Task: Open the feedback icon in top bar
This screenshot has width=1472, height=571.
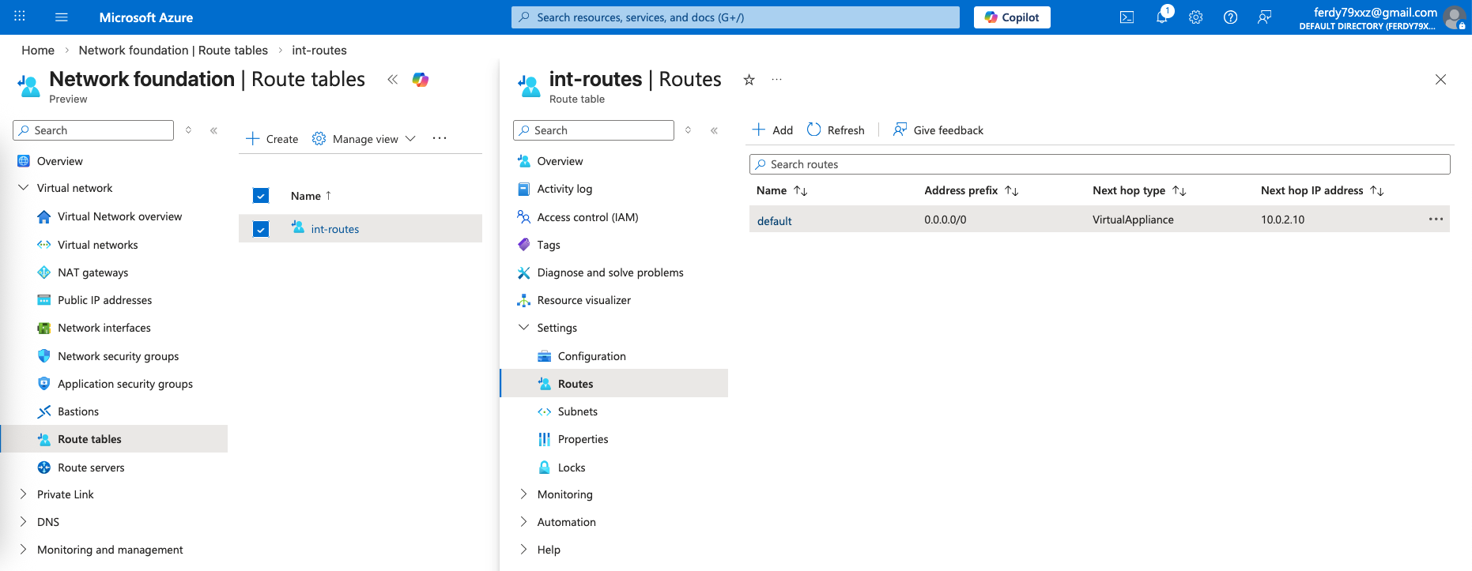Action: click(1264, 17)
